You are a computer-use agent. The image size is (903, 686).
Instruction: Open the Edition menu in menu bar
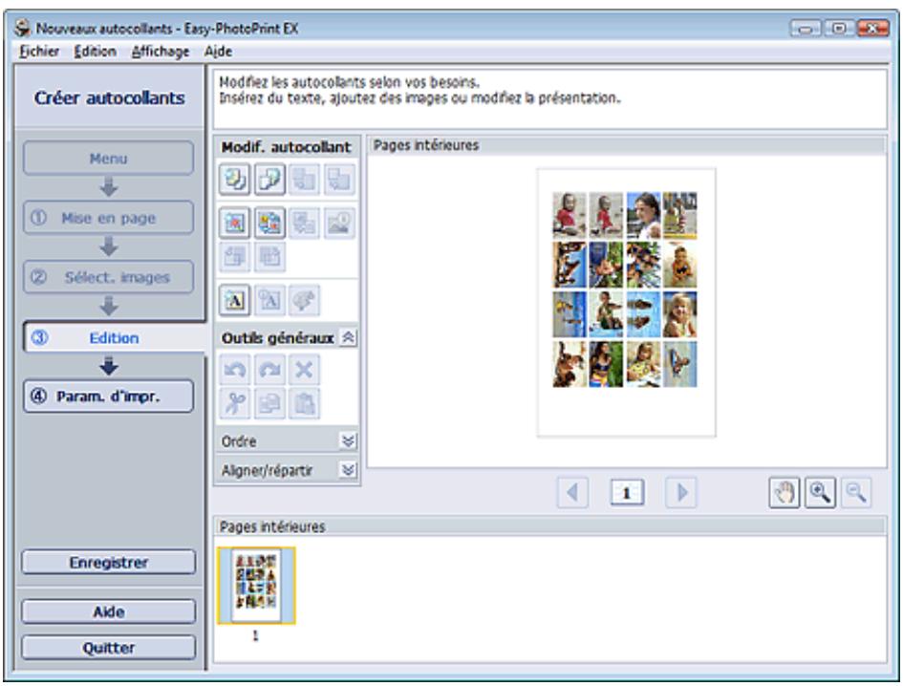point(95,52)
